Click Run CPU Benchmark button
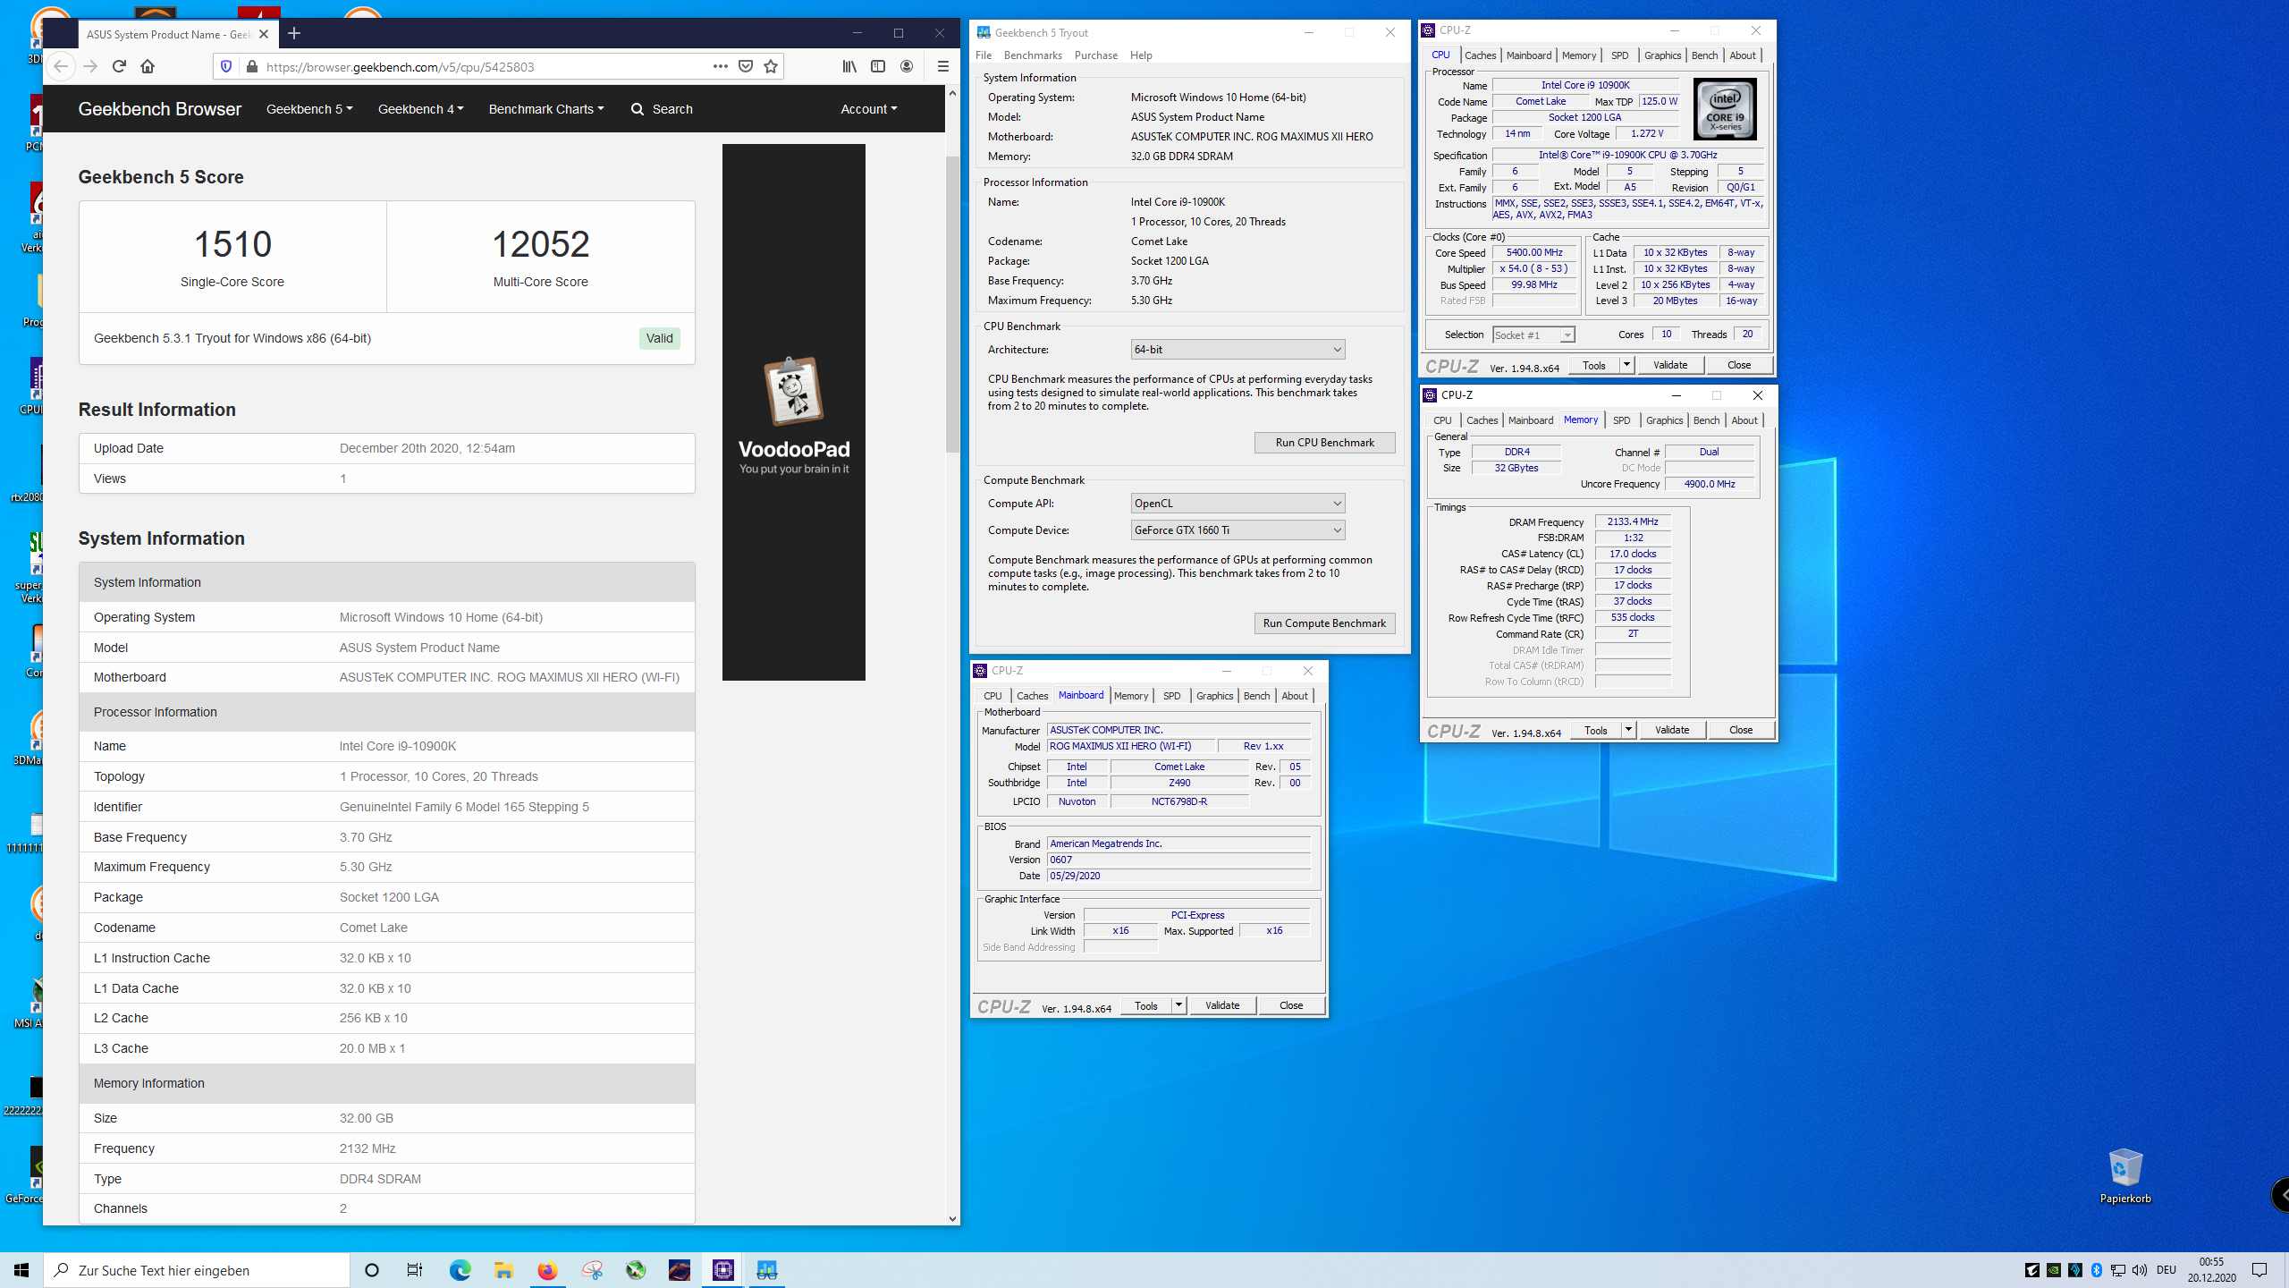 tap(1324, 443)
